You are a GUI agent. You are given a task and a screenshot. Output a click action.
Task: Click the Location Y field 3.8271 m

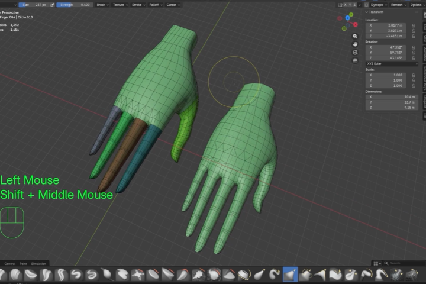[x=386, y=31]
